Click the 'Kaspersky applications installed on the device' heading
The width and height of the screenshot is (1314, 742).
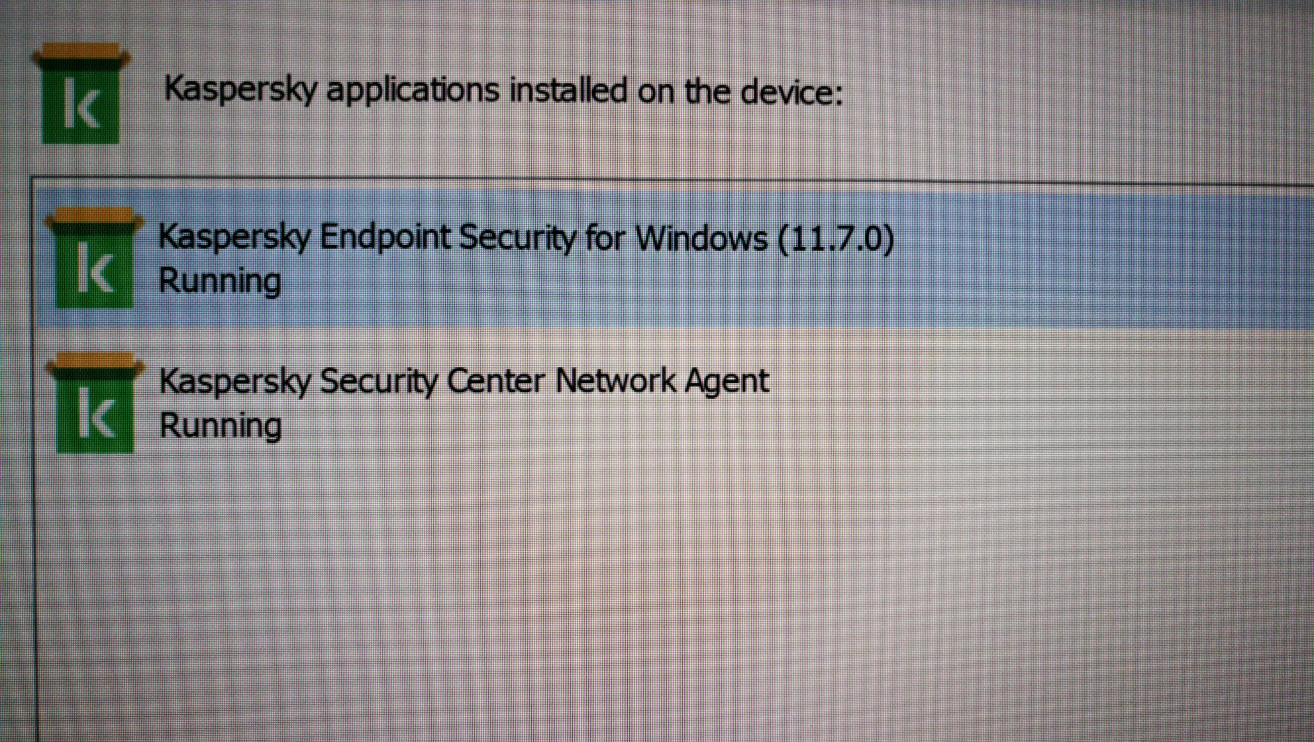tap(503, 91)
